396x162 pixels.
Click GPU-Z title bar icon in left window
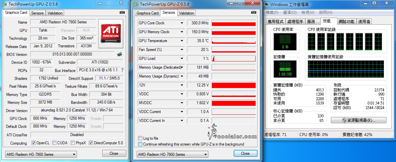coord(4,4)
